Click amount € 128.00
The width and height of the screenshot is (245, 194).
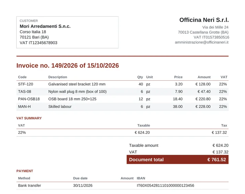point(203,84)
